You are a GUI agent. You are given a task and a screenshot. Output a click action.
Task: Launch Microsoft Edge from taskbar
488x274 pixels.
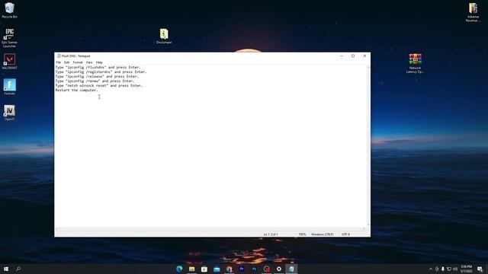(x=179, y=269)
